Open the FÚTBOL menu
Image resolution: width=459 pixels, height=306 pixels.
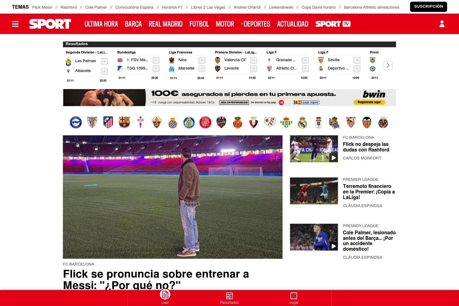[x=199, y=24]
